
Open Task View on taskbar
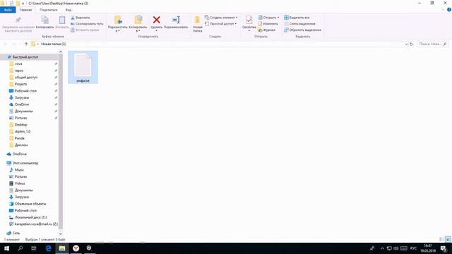pyautogui.click(x=34, y=248)
